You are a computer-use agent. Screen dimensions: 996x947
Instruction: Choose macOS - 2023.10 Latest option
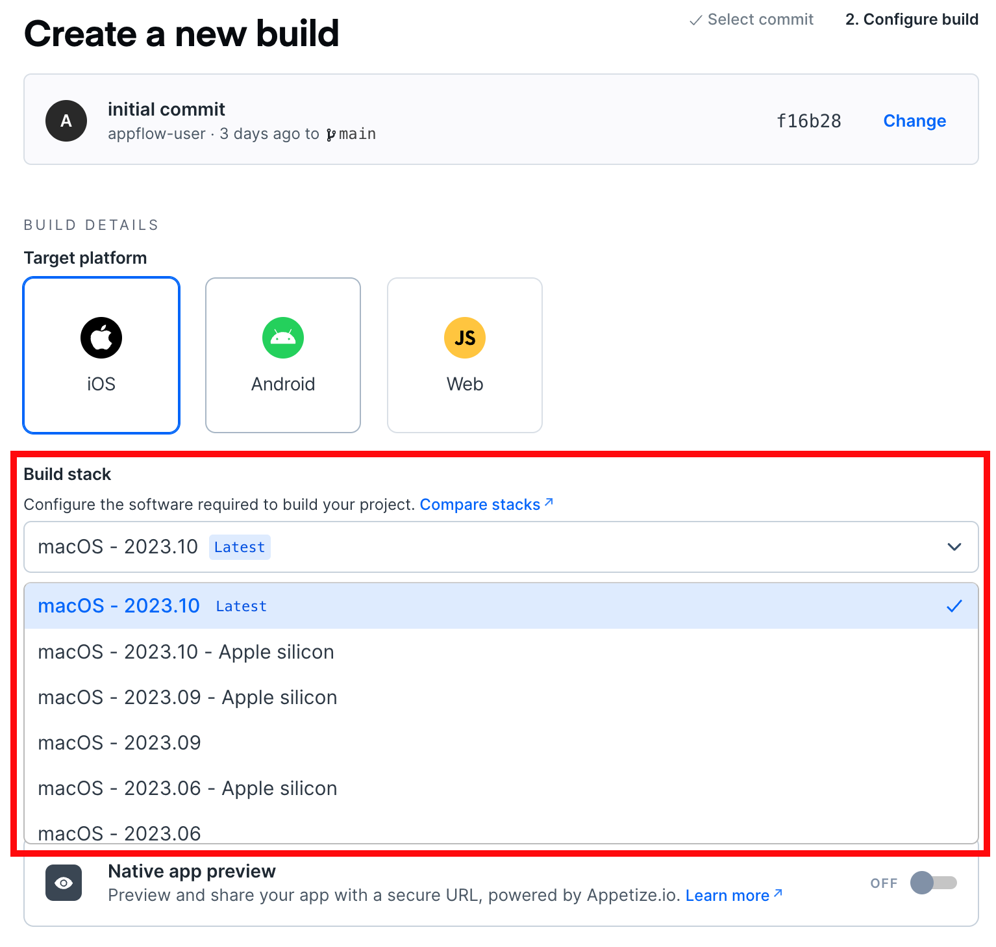click(x=501, y=606)
